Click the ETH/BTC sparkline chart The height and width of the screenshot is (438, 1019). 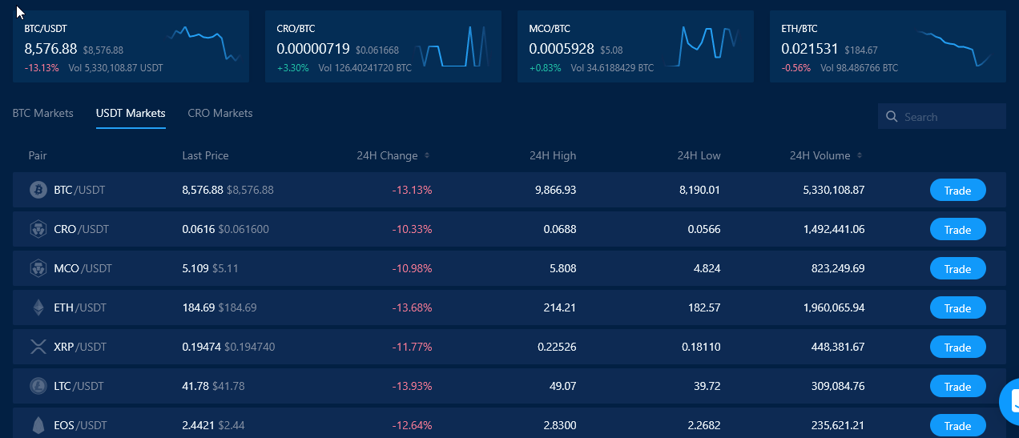(x=955, y=49)
